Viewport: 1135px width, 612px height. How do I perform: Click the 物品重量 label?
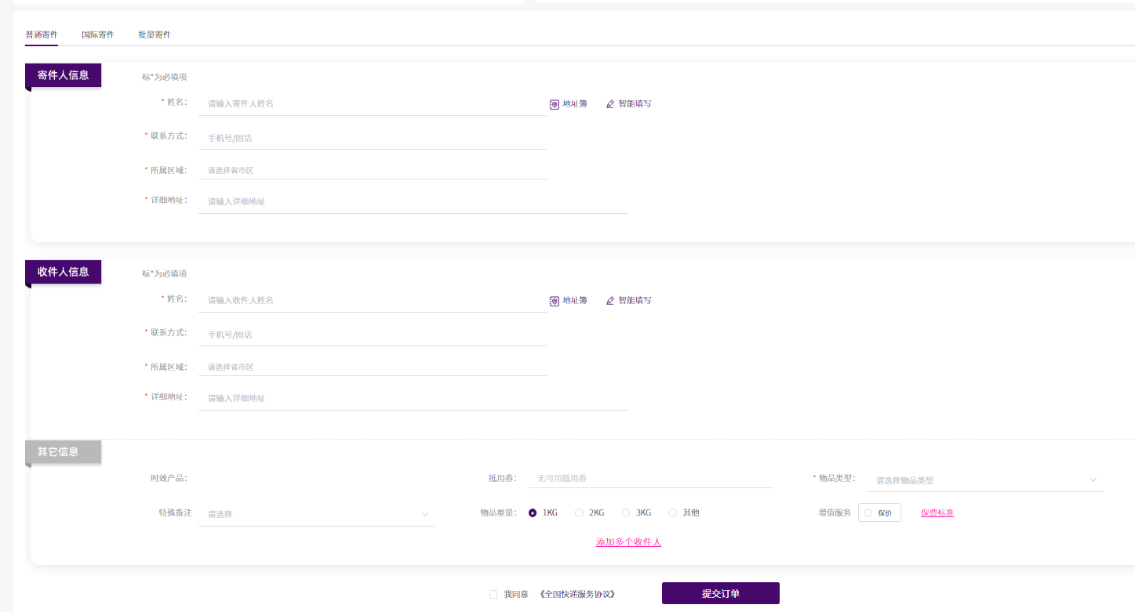coord(499,512)
